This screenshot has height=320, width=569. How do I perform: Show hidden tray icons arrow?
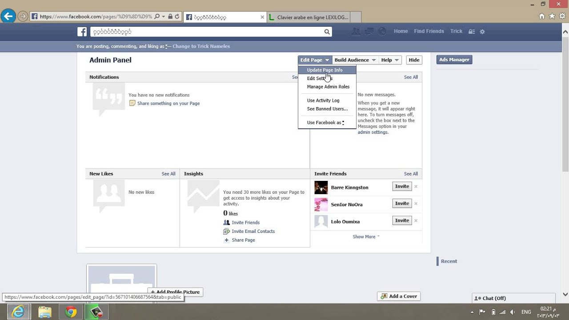click(x=472, y=312)
